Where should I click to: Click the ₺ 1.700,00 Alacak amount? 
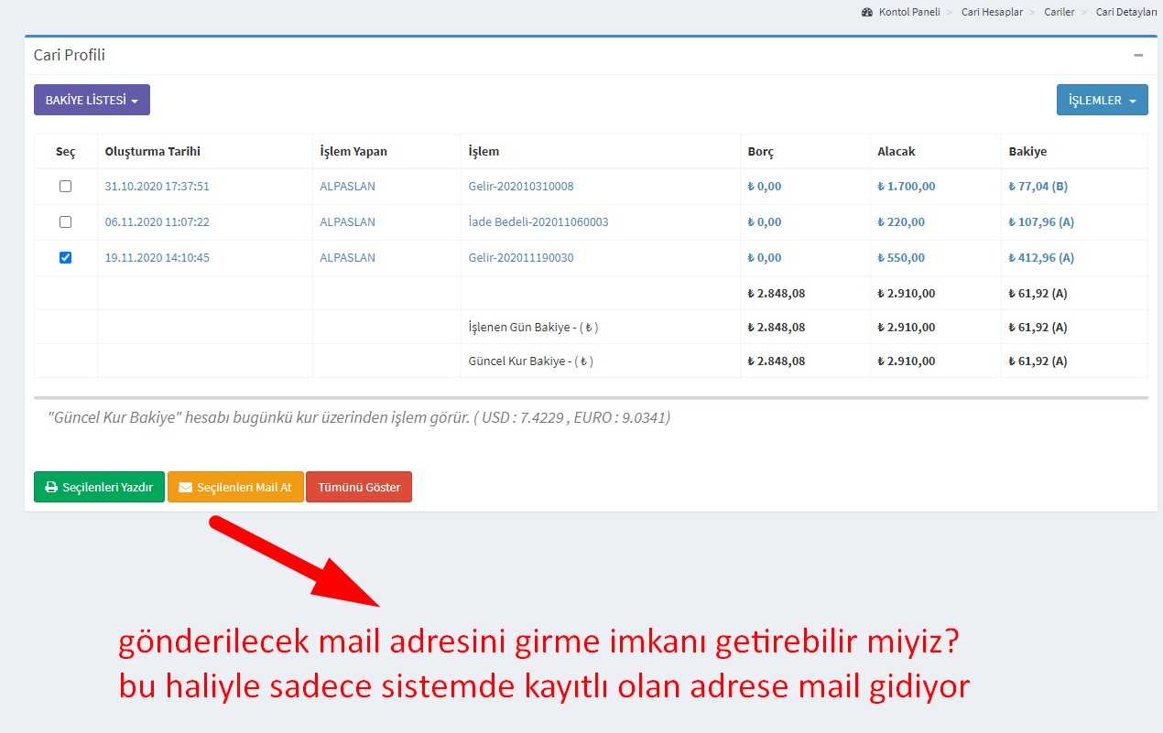(x=906, y=186)
